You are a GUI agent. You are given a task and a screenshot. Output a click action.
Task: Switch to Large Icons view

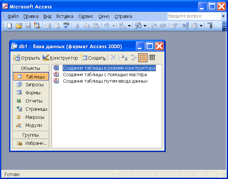[x=125, y=57]
